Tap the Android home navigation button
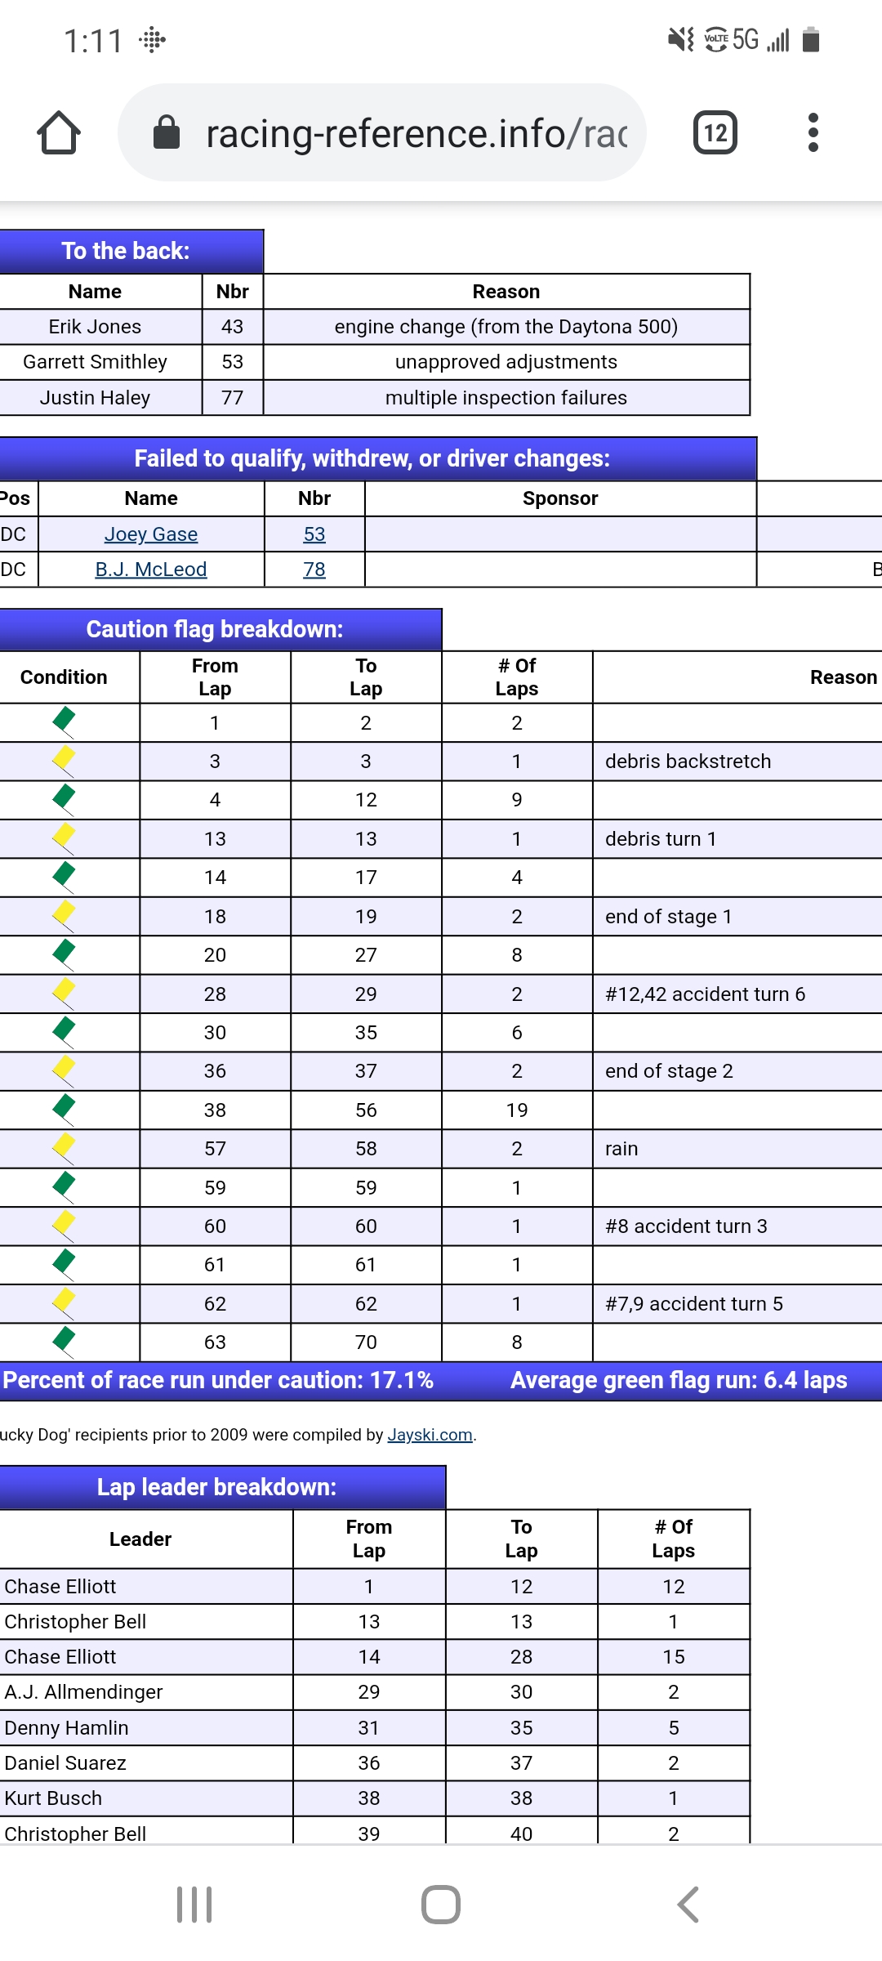This screenshot has height=1961, width=882. 441,1905
